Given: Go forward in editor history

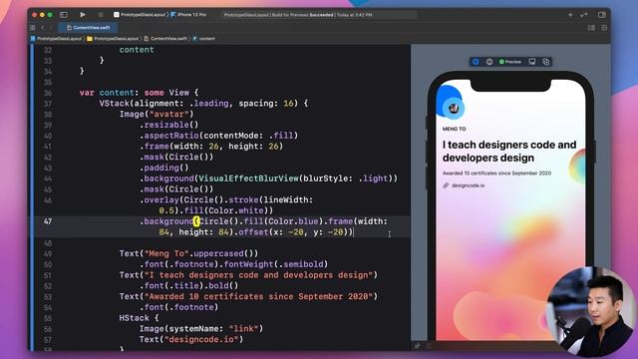Looking at the screenshot, I should coord(51,28).
